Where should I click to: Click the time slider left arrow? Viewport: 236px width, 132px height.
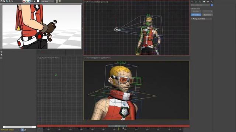109,126
